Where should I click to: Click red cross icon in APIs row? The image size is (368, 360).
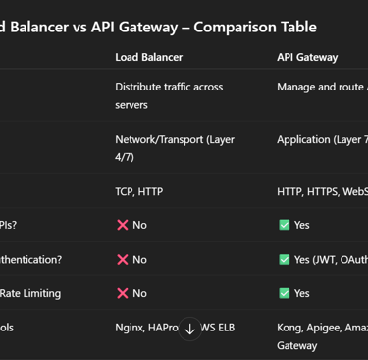(123, 225)
